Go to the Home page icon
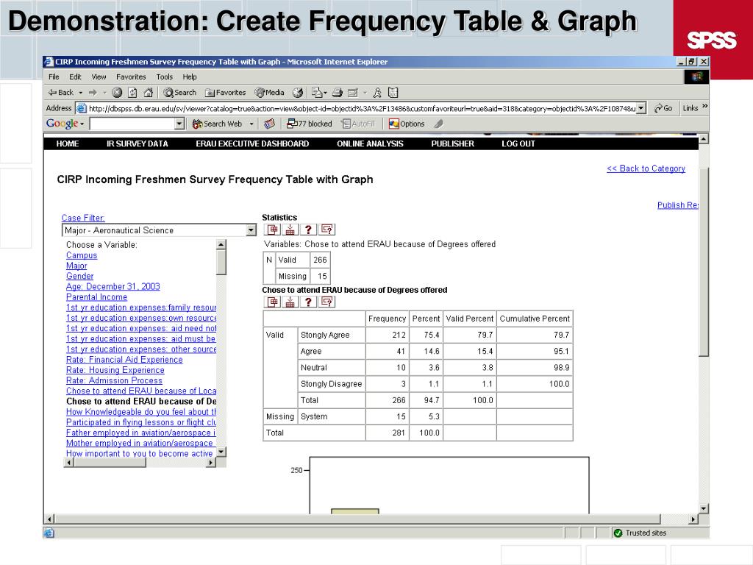753x565 pixels. click(149, 92)
